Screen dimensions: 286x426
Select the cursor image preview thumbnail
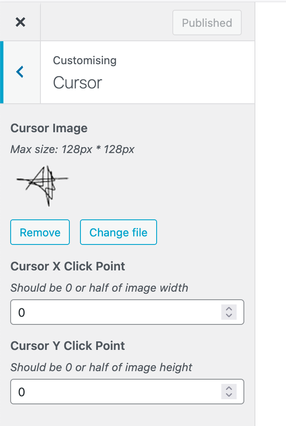43,185
